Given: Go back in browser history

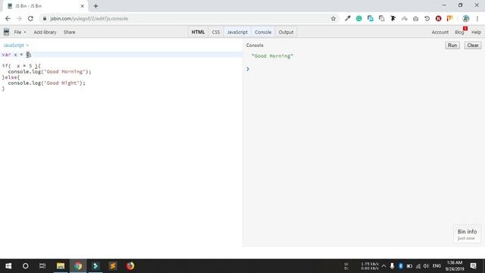Looking at the screenshot, I should pos(8,18).
